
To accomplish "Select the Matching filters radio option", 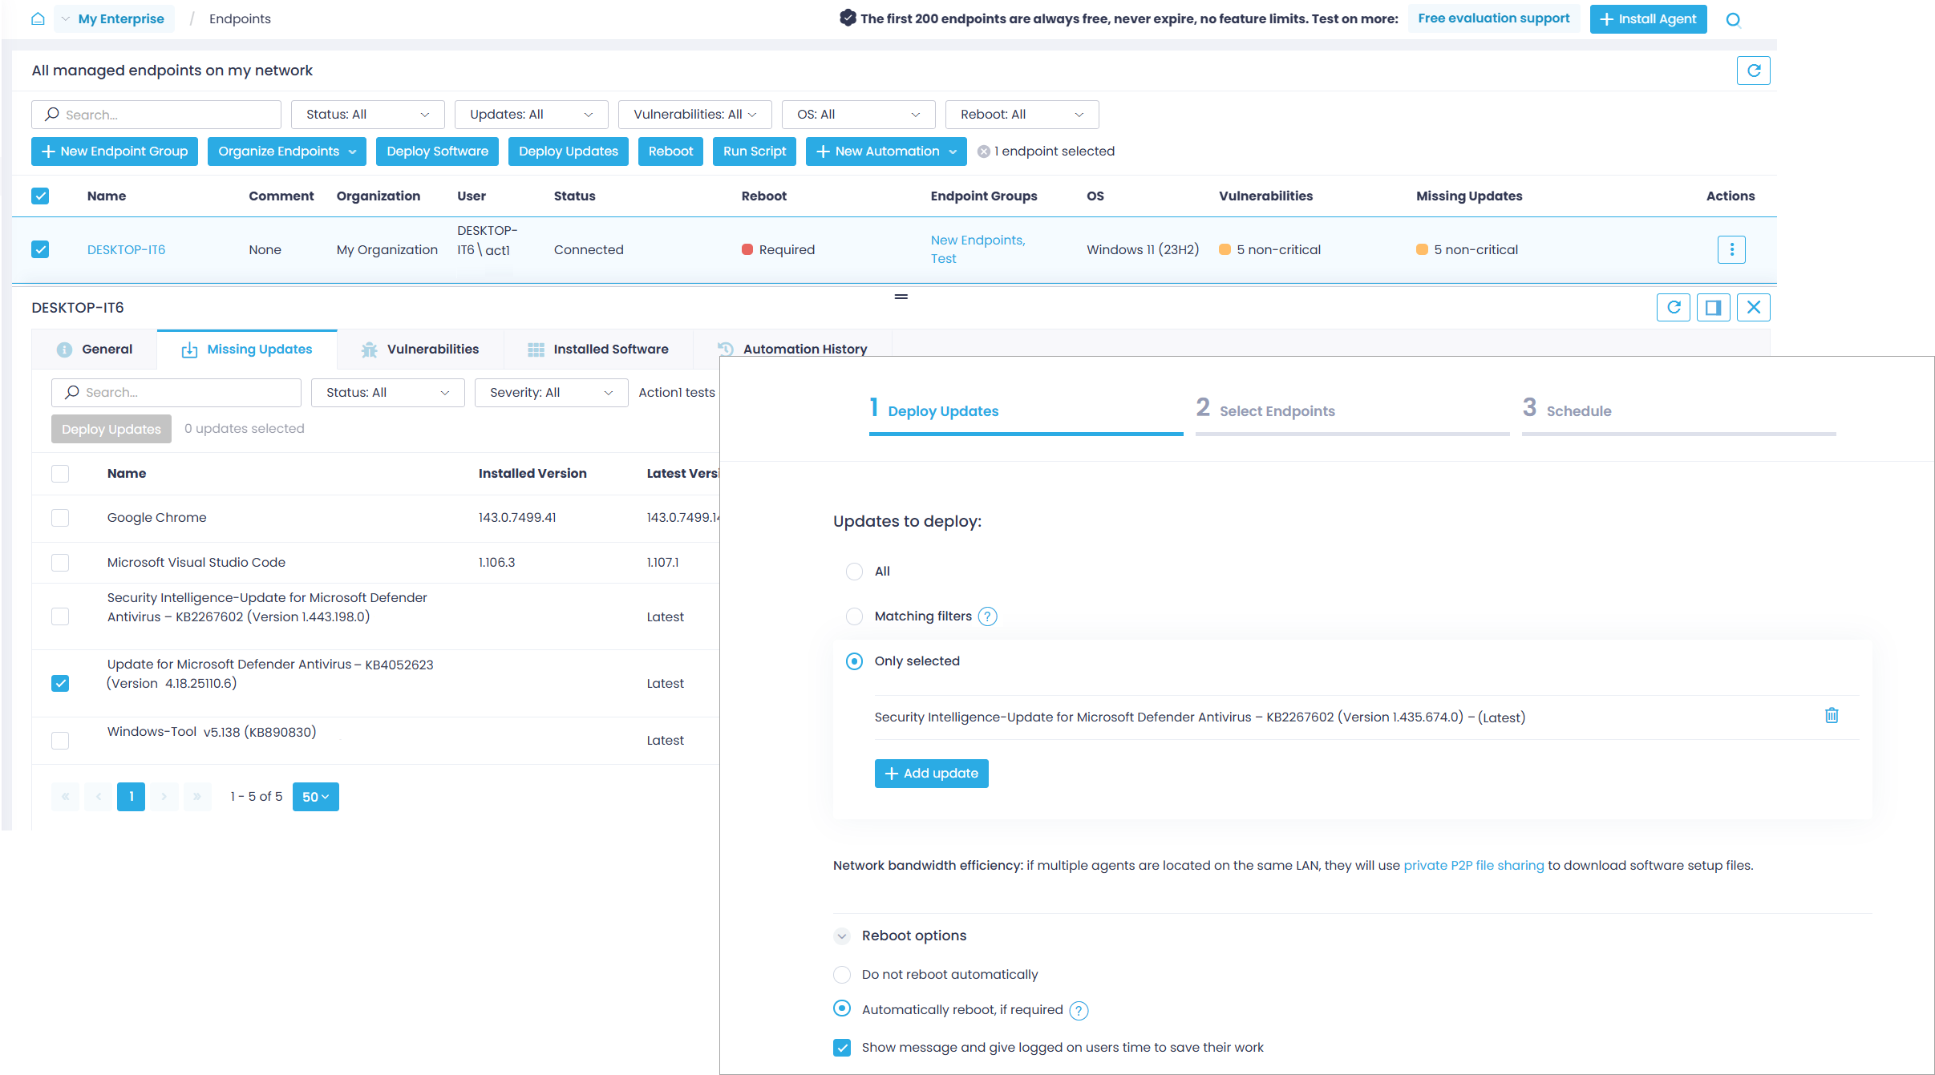I will tap(854, 616).
